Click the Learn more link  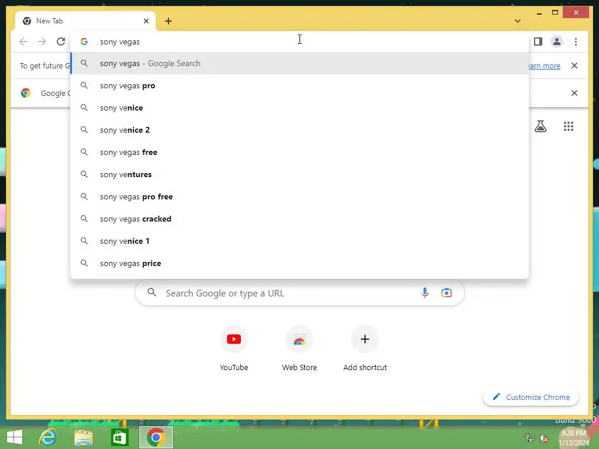point(545,65)
